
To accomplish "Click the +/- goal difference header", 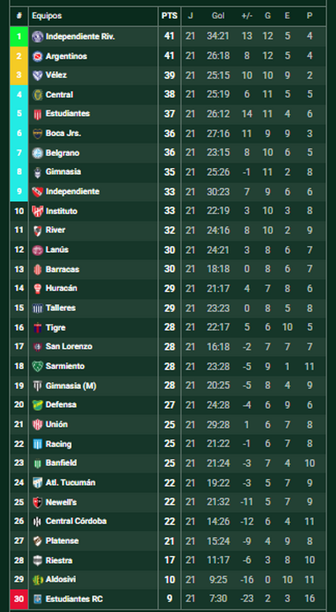I will coord(247,16).
